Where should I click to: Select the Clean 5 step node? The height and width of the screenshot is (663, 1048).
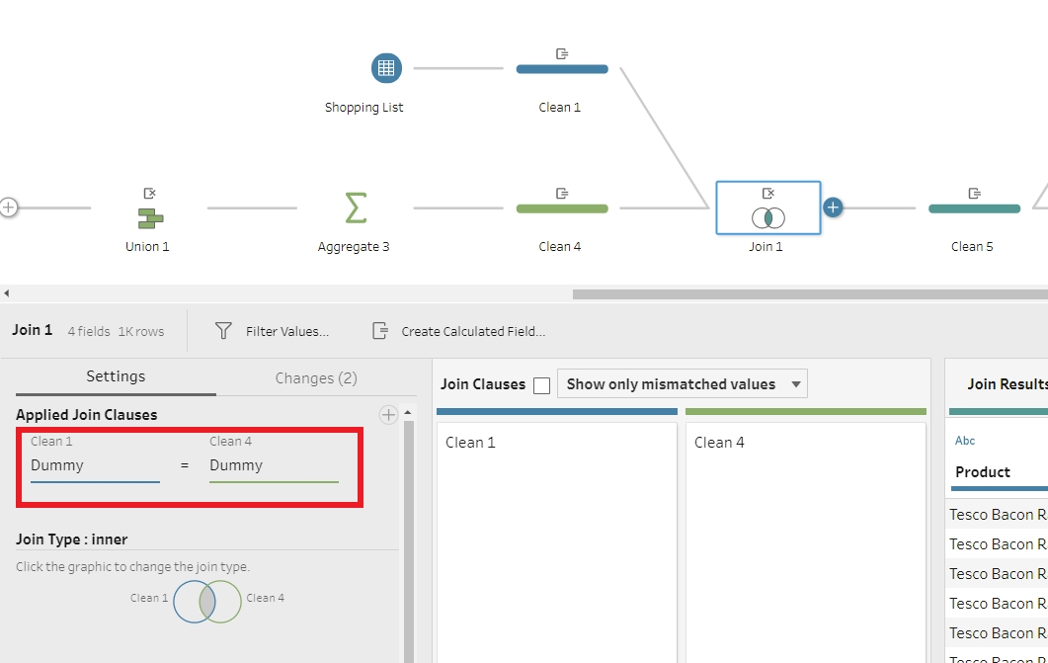pos(975,208)
